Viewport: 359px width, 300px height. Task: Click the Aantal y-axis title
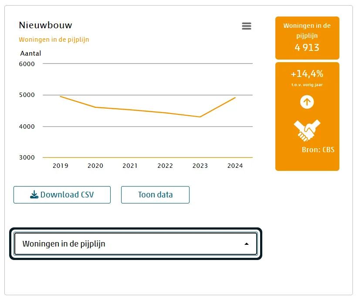click(30, 53)
